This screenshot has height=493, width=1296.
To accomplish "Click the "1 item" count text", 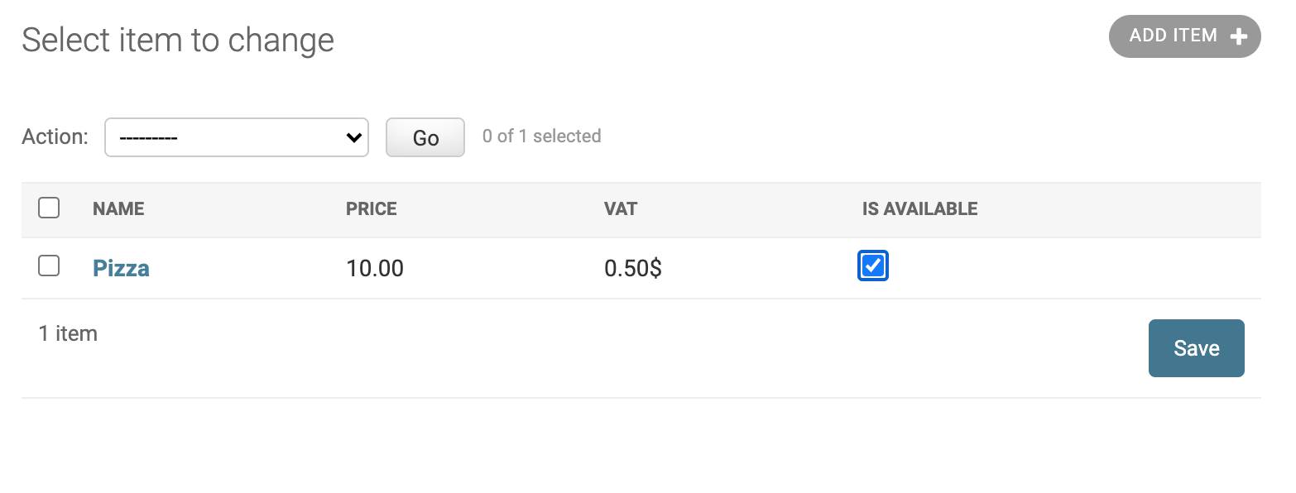I will [x=68, y=333].
